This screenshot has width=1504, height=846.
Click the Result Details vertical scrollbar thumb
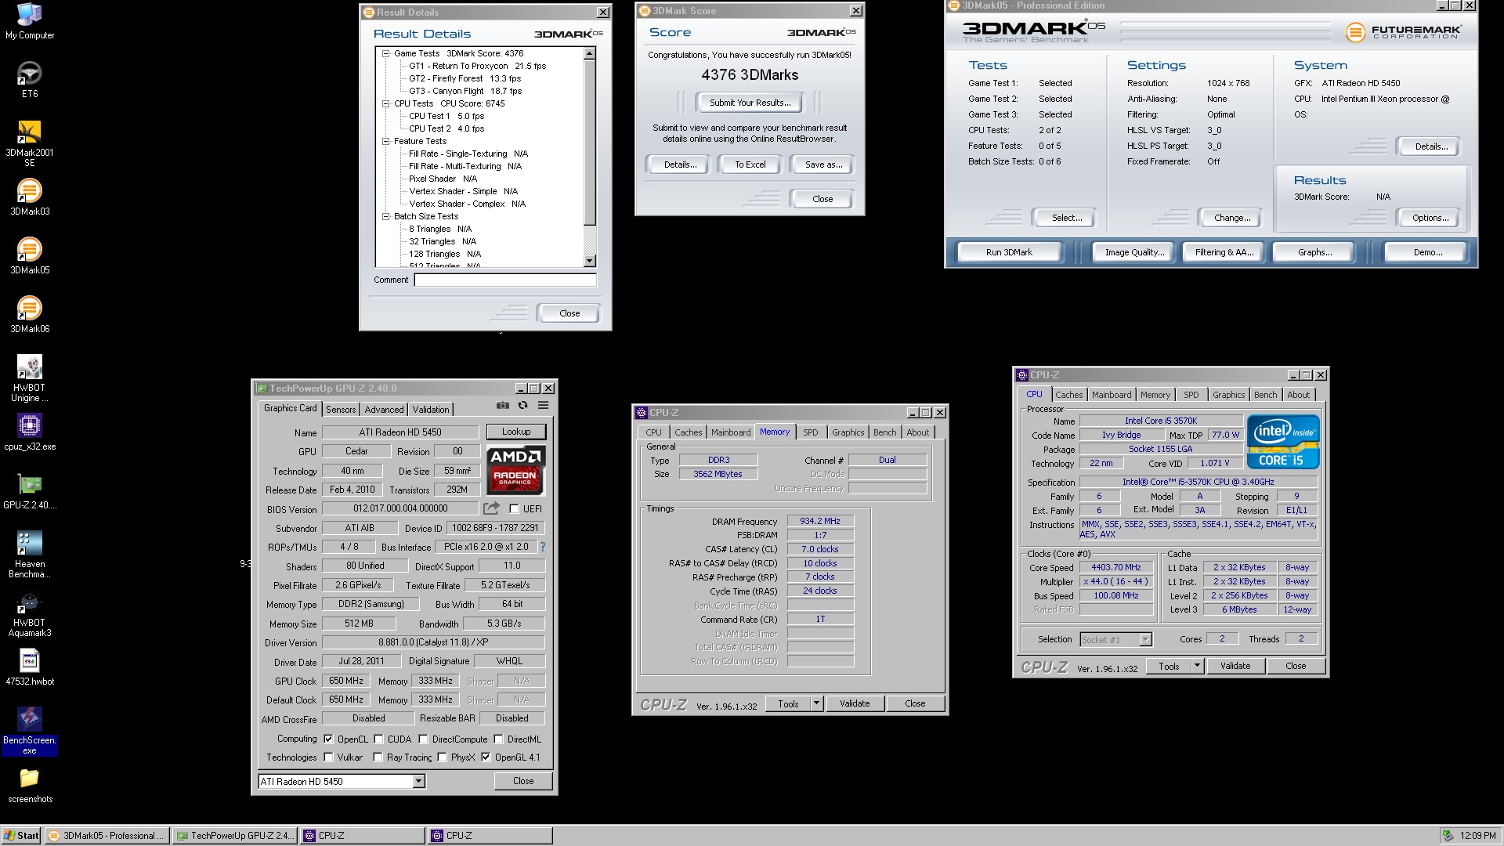point(590,143)
